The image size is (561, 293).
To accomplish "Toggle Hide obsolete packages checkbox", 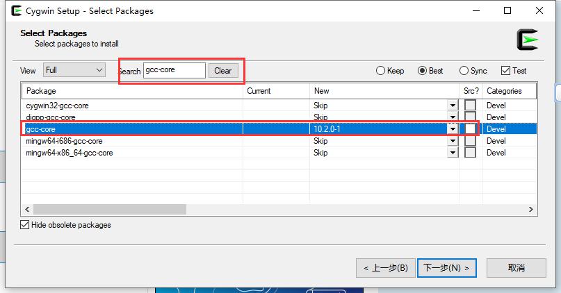I will (x=25, y=225).
